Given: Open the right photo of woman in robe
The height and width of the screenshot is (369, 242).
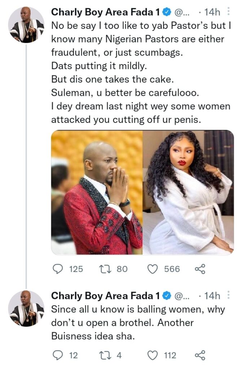Looking at the screenshot, I should click(x=188, y=192).
